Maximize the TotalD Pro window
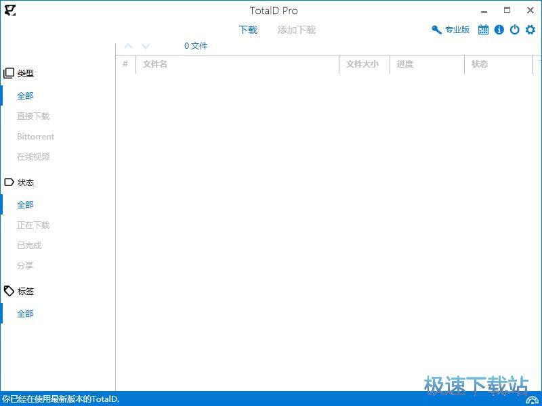 pyautogui.click(x=507, y=10)
